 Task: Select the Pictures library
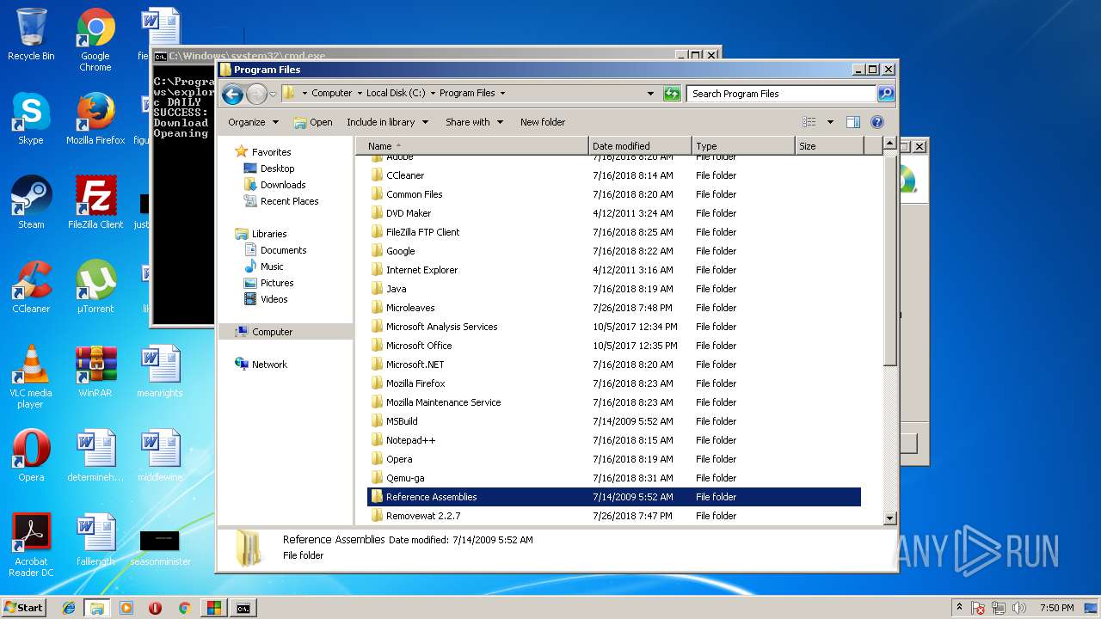277,283
